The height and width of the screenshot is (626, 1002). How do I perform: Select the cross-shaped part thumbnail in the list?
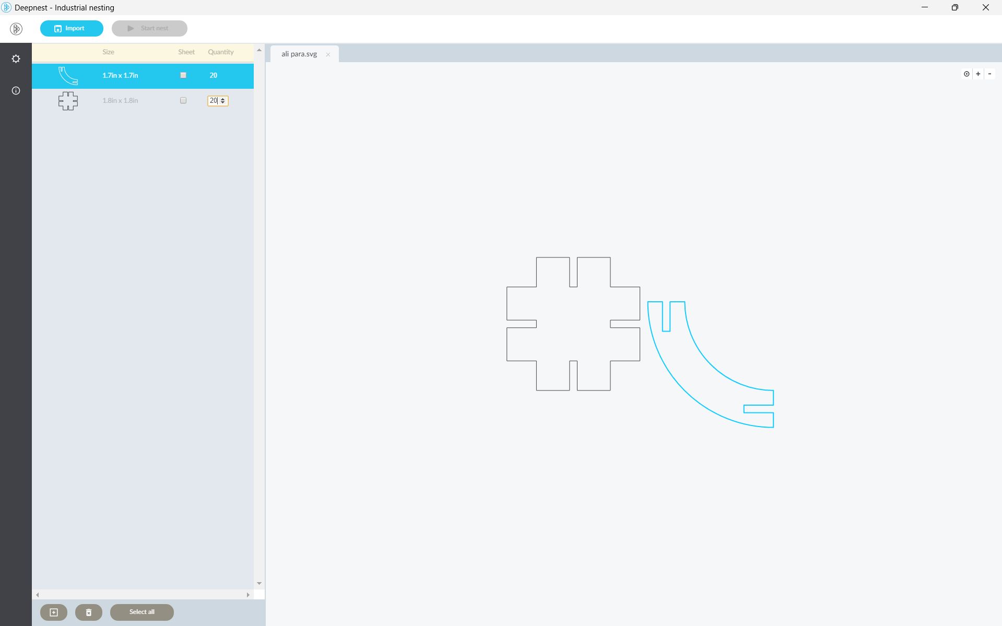coord(68,101)
